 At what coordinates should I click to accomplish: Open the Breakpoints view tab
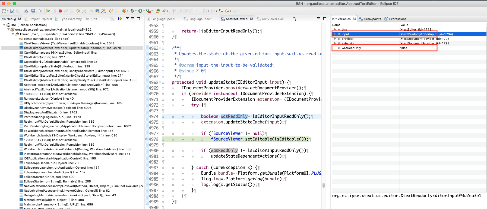click(x=370, y=19)
